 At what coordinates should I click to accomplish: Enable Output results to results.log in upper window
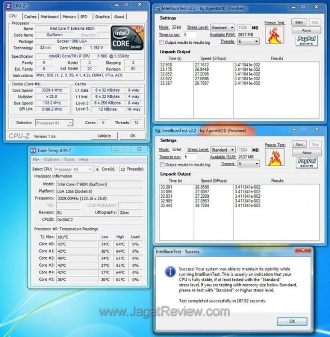click(162, 42)
